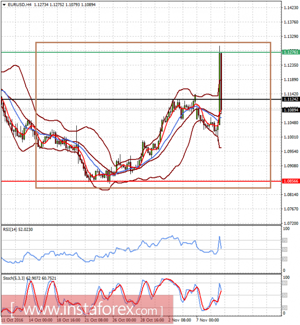Select the 14 Oct 00:00 time label
The height and width of the screenshot is (325, 300).
[41, 320]
